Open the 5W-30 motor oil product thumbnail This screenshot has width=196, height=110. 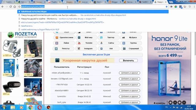pos(33,87)
